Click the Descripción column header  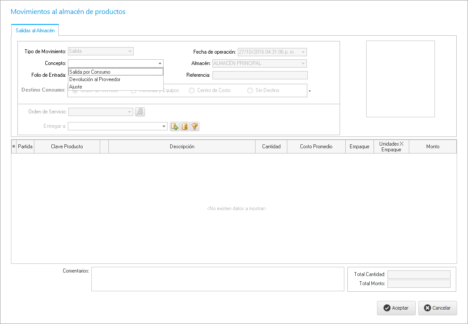pyautogui.click(x=182, y=147)
